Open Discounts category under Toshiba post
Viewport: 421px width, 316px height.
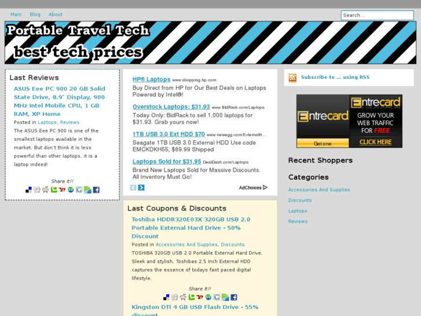click(x=233, y=245)
